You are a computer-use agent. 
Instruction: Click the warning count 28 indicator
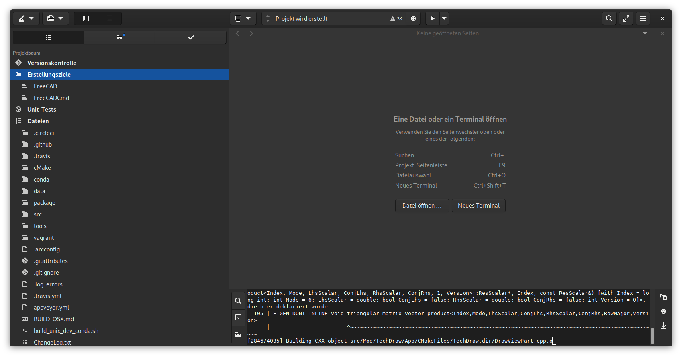point(396,19)
